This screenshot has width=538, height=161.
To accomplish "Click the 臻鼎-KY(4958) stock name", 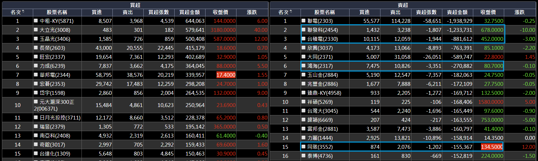I will [x=324, y=93].
